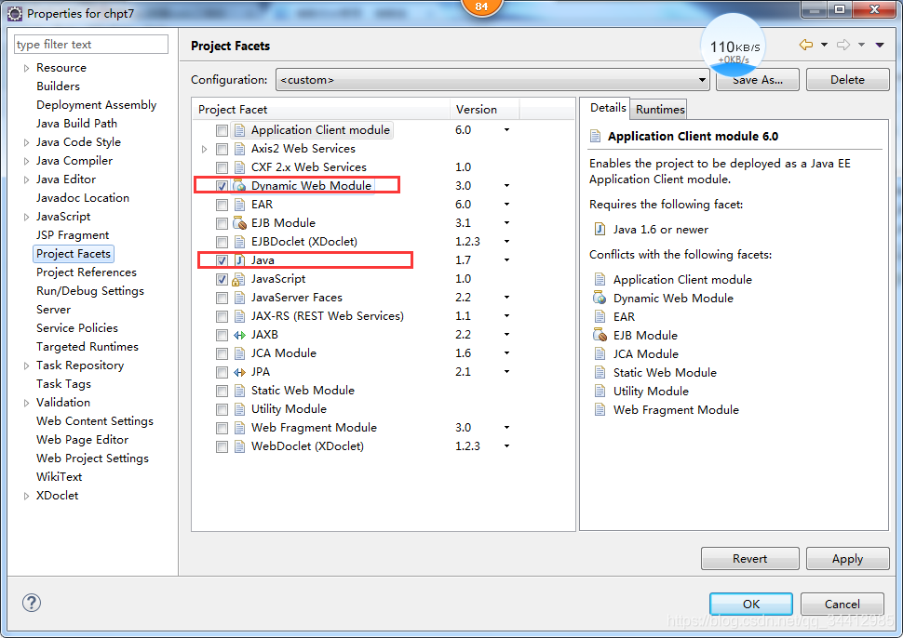Image resolution: width=903 pixels, height=638 pixels.
Task: Click the EJB Module facet icon
Action: [x=239, y=223]
